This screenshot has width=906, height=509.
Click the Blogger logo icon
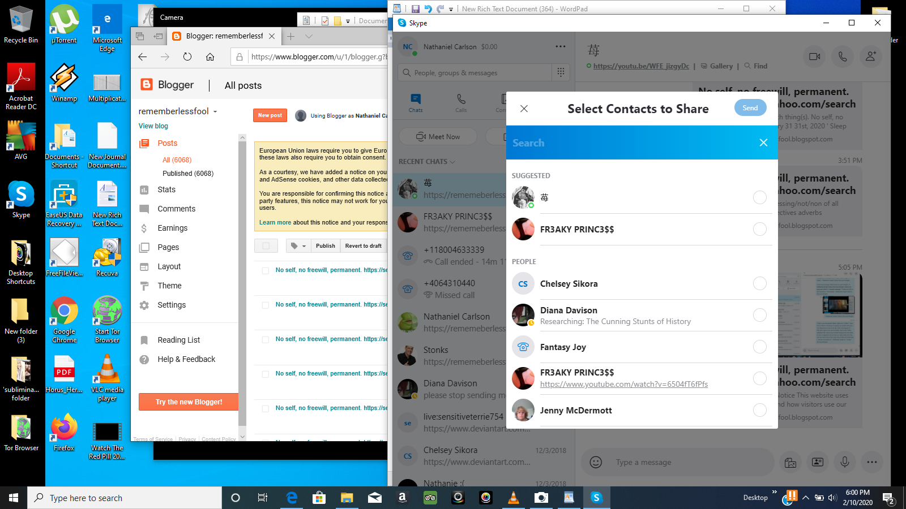147,85
